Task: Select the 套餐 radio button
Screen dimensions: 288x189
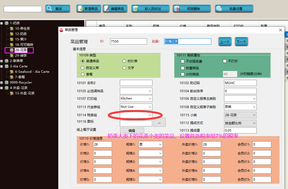Action: (83, 74)
